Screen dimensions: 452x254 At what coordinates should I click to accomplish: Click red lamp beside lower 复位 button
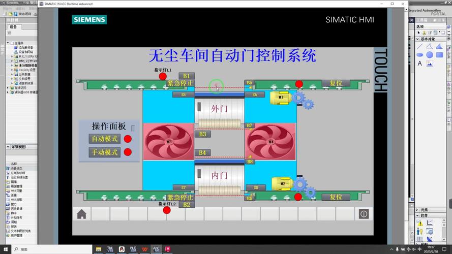[x=298, y=197]
